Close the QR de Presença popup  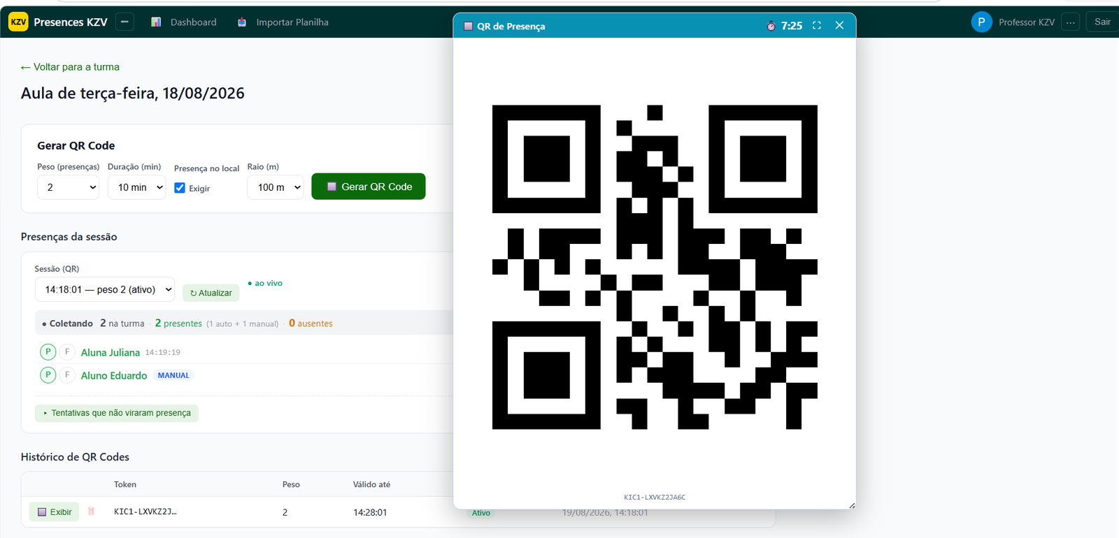pos(839,25)
